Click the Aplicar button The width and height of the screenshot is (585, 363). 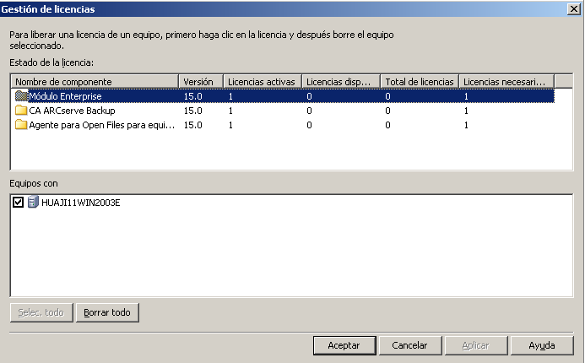click(x=476, y=345)
